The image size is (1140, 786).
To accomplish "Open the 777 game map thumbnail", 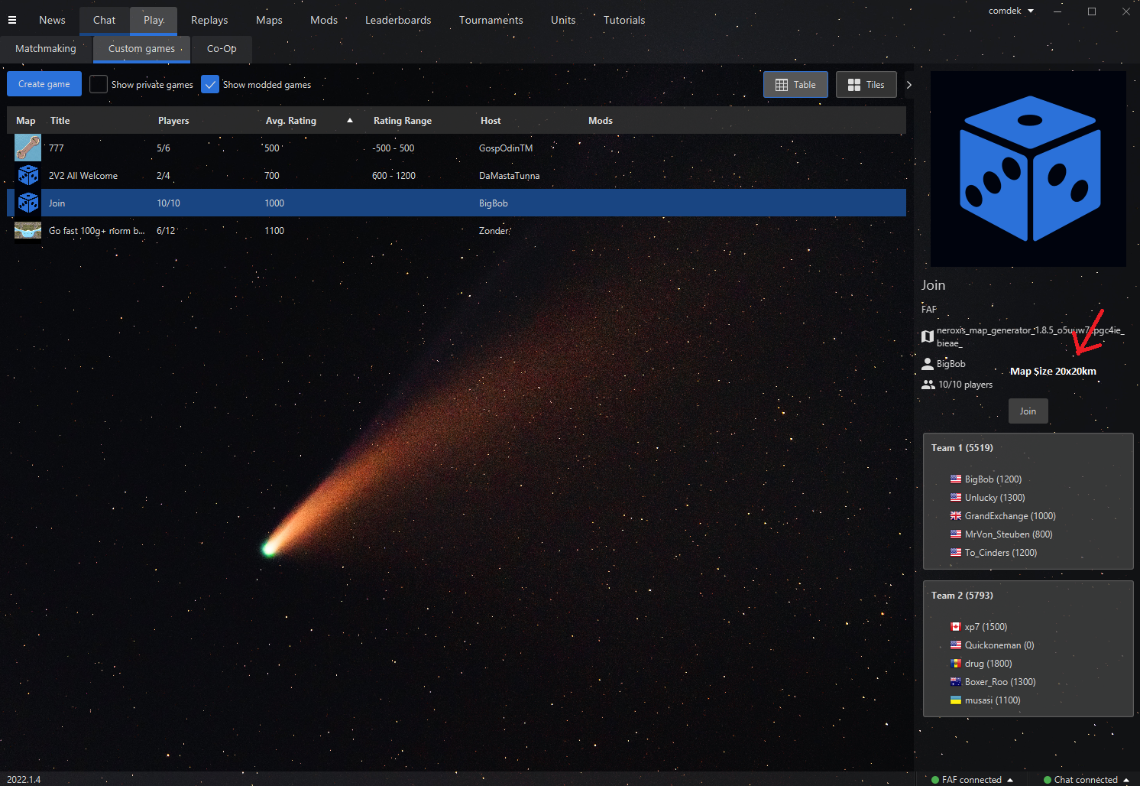I will (x=28, y=148).
